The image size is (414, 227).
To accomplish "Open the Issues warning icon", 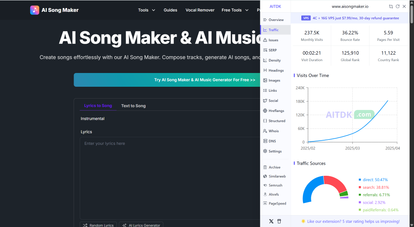I will click(x=265, y=40).
